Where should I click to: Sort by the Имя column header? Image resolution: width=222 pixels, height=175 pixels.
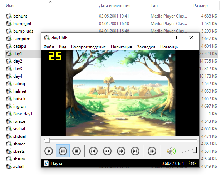pos(10,6)
